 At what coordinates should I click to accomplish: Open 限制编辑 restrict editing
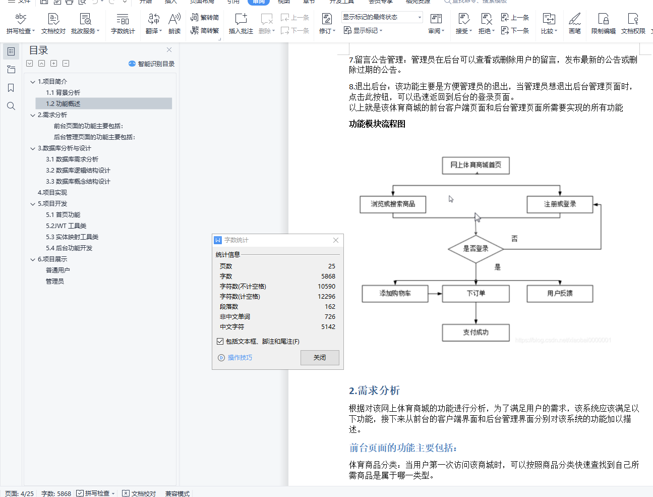(x=604, y=23)
